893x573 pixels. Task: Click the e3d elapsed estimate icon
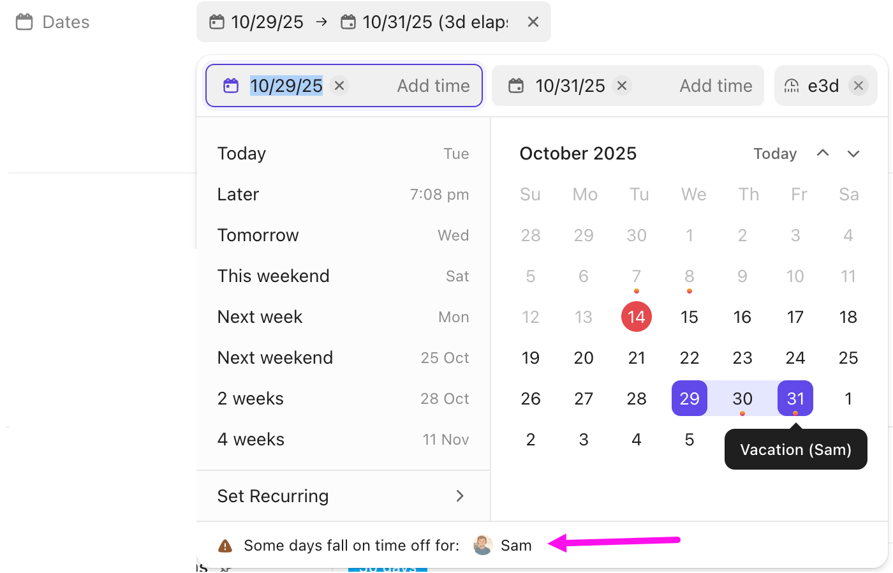click(x=792, y=86)
